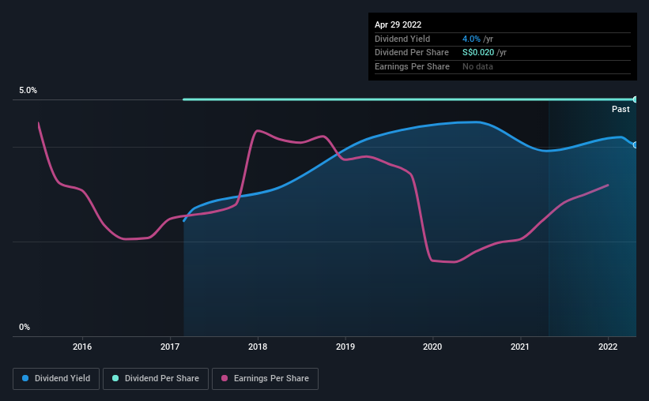This screenshot has width=649, height=401.
Task: Click the blue Dividend Yield legend dot
Action: tap(25, 378)
